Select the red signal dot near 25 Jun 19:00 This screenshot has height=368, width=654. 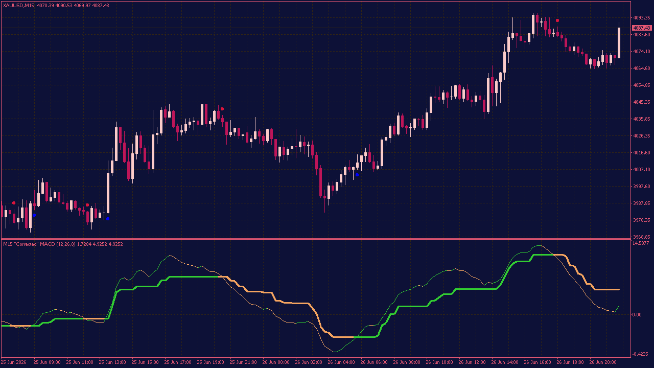[222, 109]
